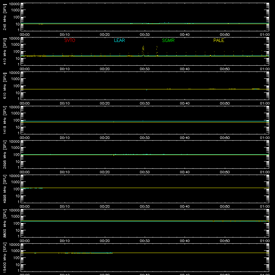Click 1000 y-axis label on 2695 MHz panel
The width and height of the screenshot is (275, 275).
click(15, 148)
